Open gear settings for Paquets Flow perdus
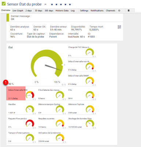The height and width of the screenshot is (147, 141). (33, 128)
